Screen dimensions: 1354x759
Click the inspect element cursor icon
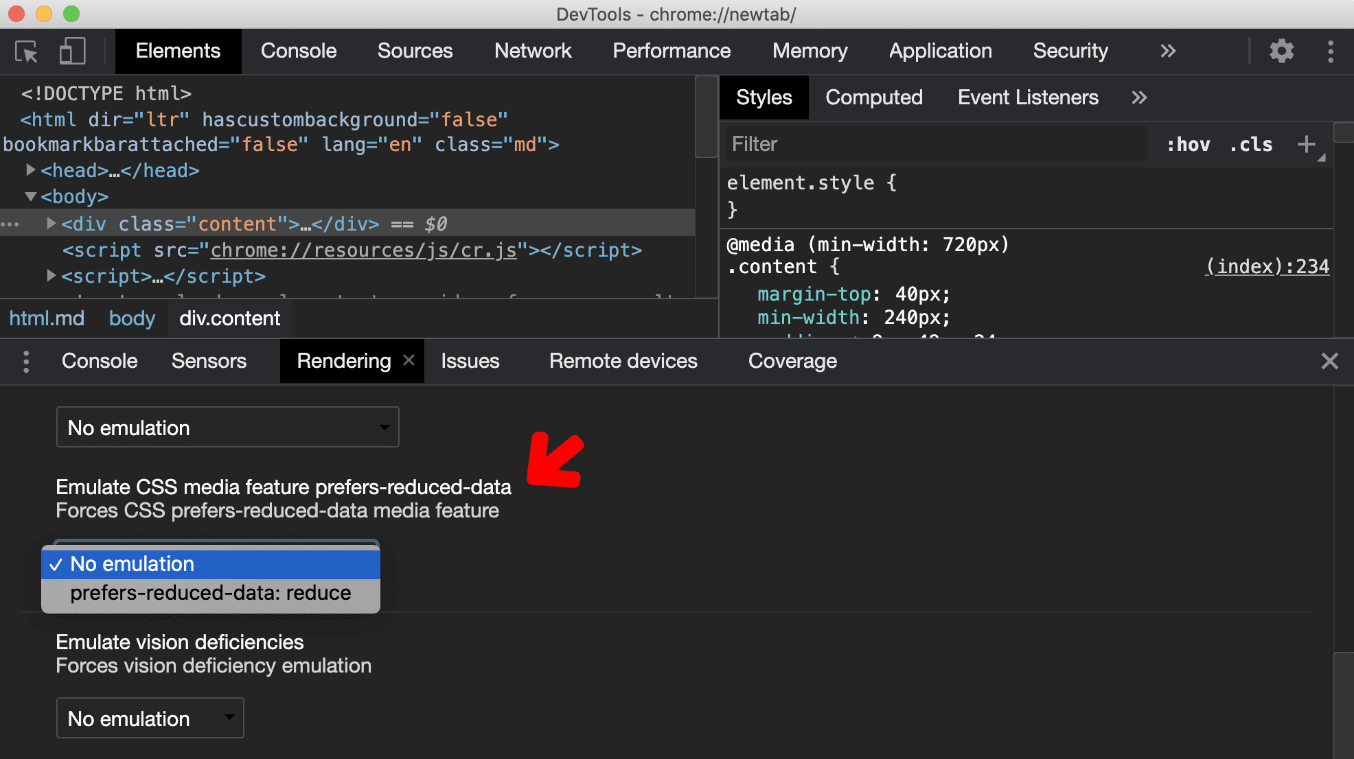pos(26,51)
